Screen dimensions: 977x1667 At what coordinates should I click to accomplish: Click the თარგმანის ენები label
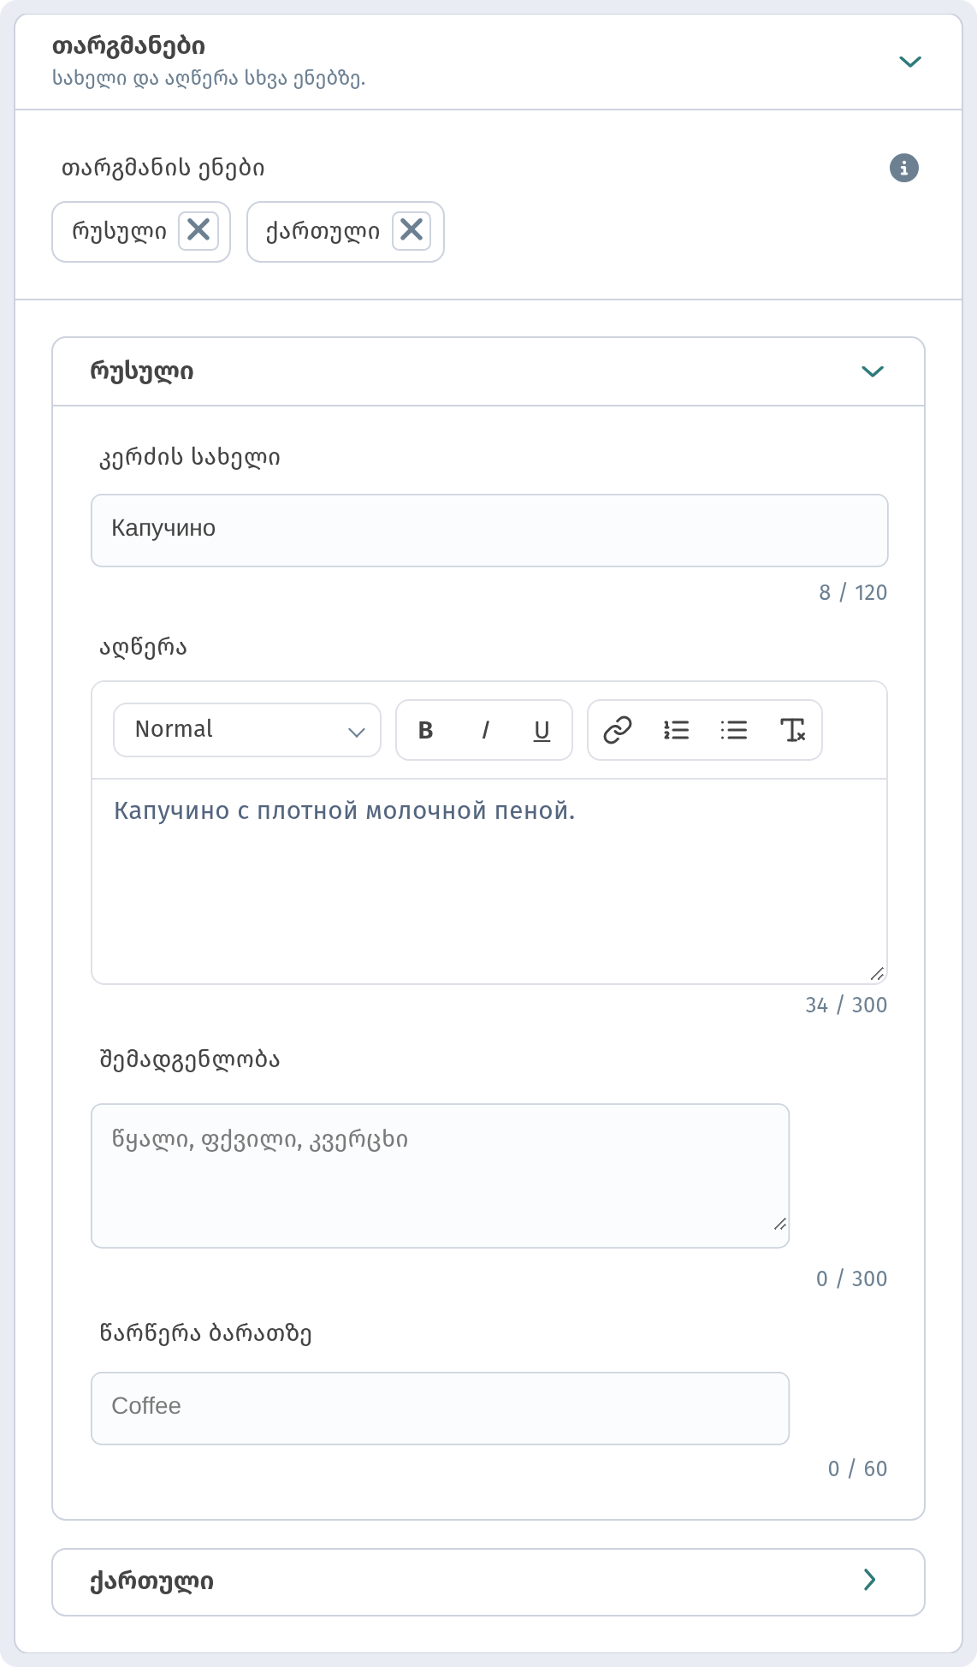pos(163,168)
